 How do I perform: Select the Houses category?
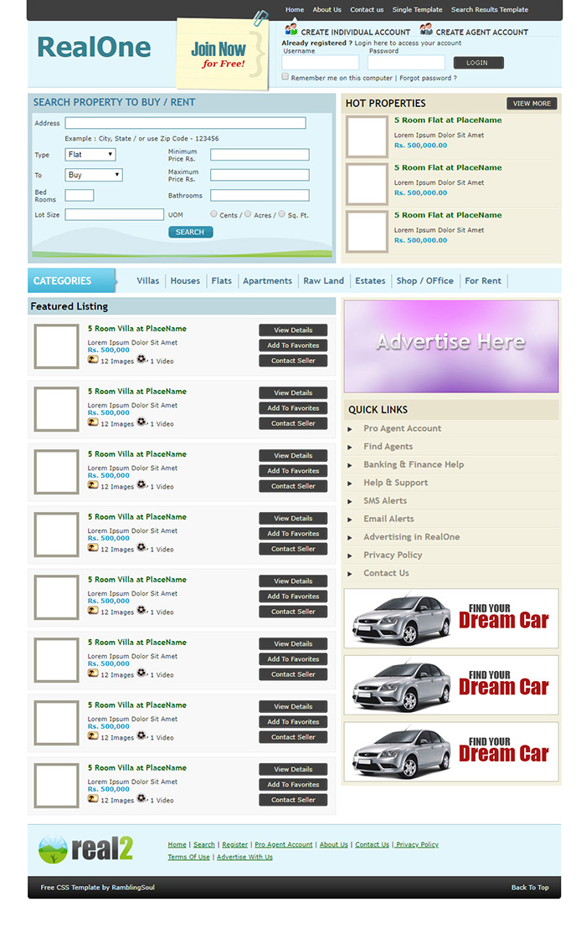185,281
